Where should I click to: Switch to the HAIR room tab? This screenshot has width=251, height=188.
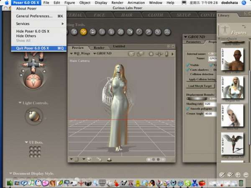point(127,15)
